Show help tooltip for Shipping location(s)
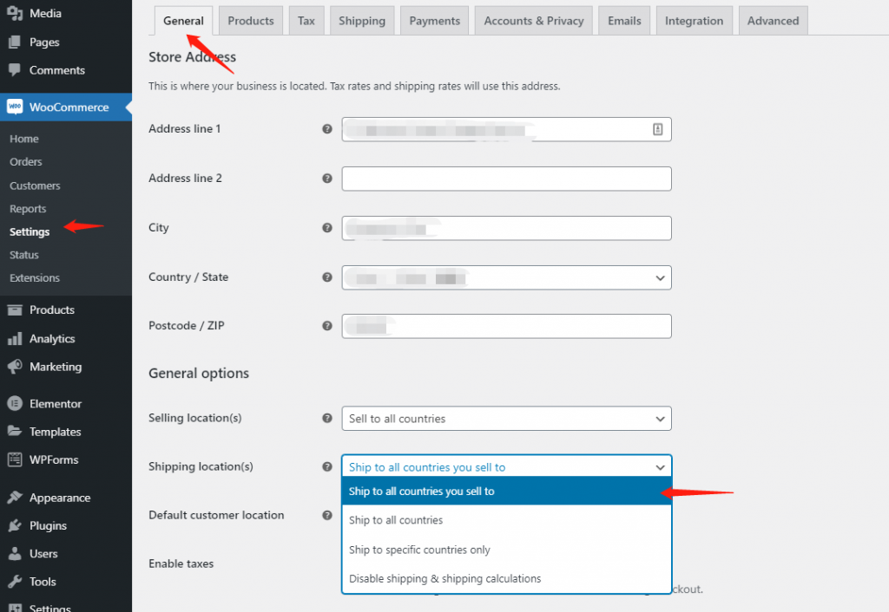The image size is (889, 612). tap(327, 467)
